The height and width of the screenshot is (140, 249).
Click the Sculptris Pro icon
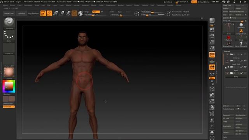pos(81,13)
